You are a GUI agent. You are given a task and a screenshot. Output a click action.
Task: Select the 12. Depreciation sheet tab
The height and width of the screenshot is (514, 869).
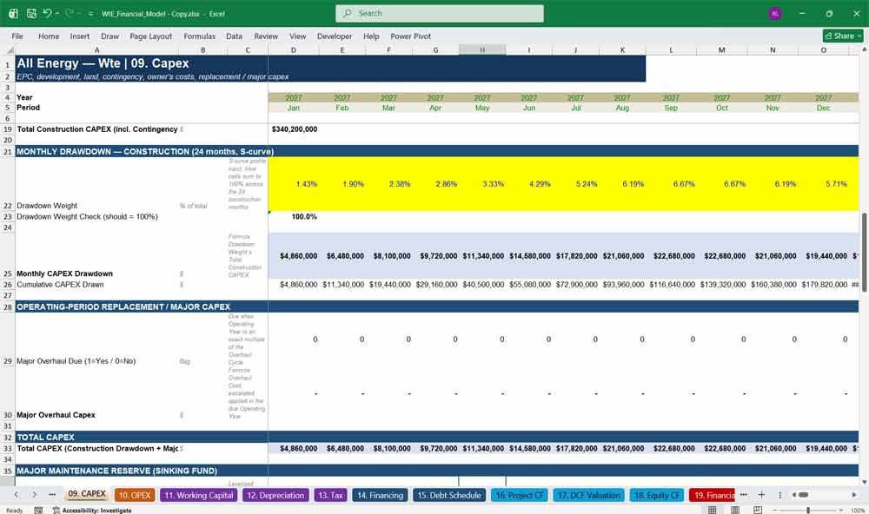[275, 495]
